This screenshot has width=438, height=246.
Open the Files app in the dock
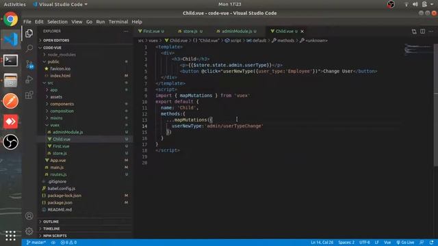point(11,81)
